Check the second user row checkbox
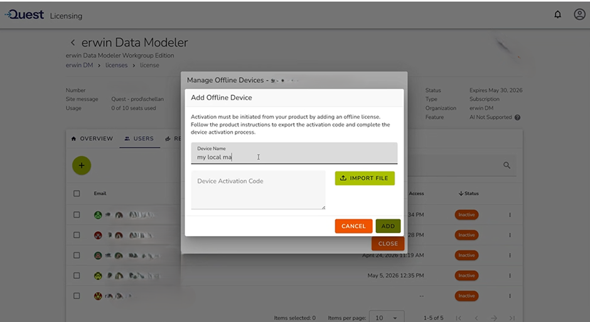Screen dimensions: 590x322 (77, 235)
